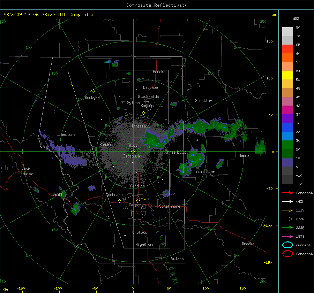Click the yellow diamond marker above Calgary
Viewport: 314px width, 293px height.
(x=138, y=201)
